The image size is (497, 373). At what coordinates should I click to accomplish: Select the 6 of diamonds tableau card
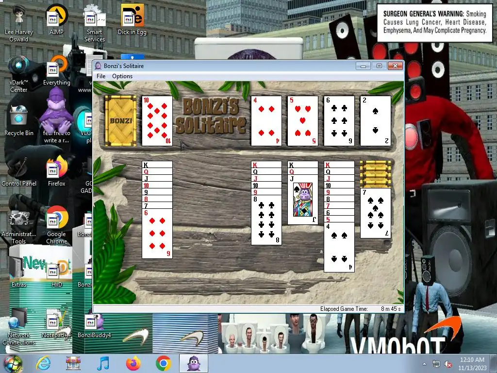157,234
